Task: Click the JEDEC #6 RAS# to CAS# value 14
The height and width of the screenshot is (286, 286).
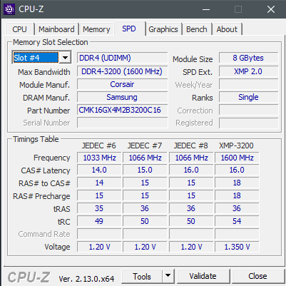Action: click(99, 183)
